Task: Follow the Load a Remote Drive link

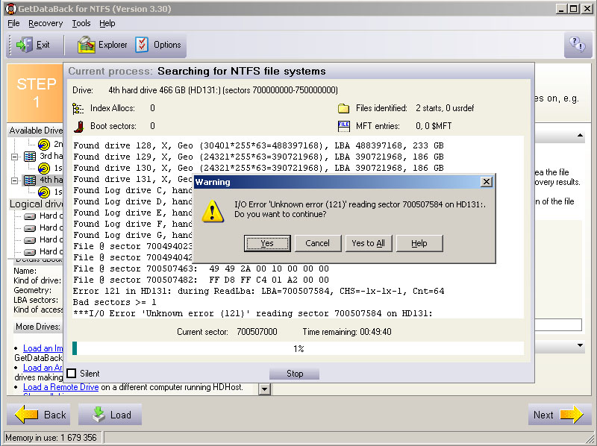Action: tap(61, 387)
